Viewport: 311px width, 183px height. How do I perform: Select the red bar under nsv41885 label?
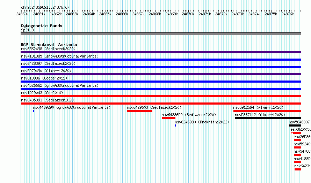click(x=297, y=162)
